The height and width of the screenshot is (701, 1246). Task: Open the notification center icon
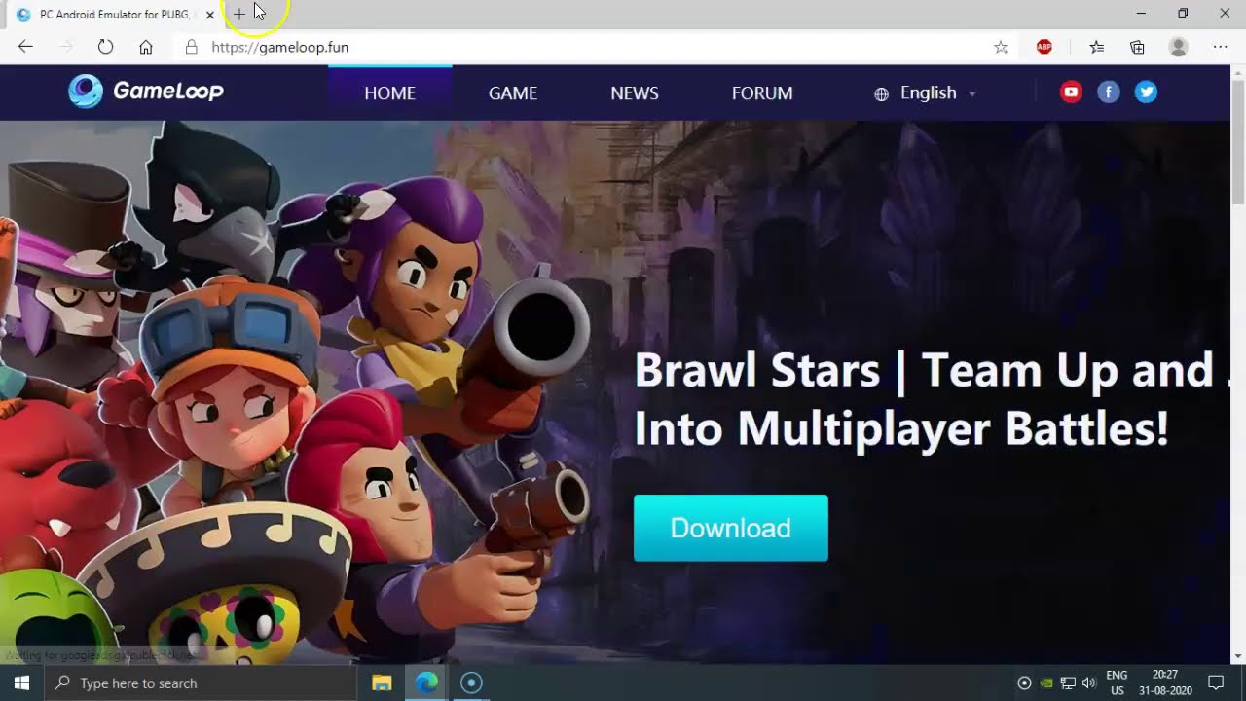1216,683
